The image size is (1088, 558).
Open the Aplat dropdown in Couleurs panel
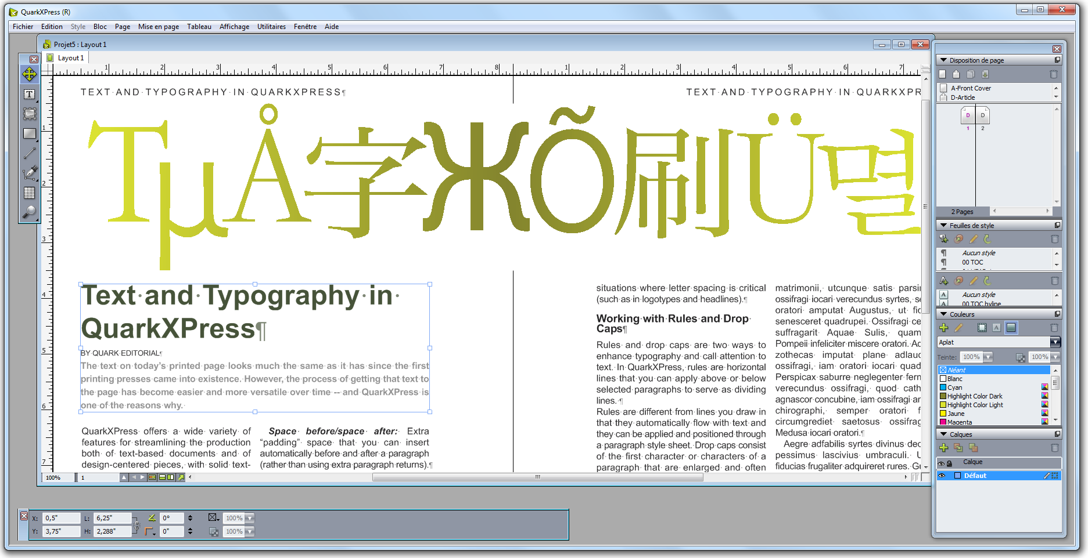coord(1053,342)
